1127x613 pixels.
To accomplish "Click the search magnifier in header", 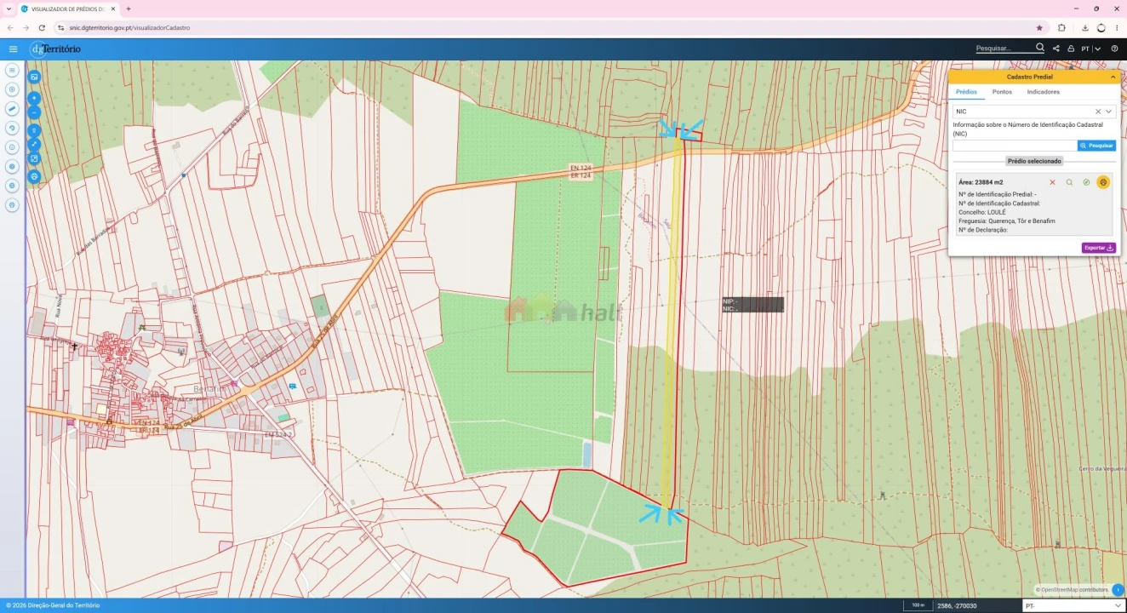I will tap(1039, 49).
